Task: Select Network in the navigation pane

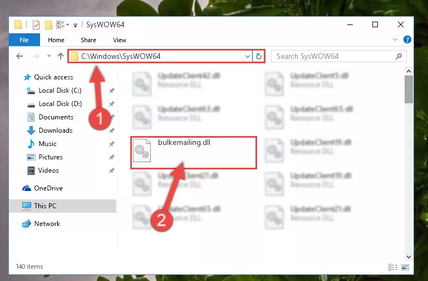Action: (x=47, y=224)
